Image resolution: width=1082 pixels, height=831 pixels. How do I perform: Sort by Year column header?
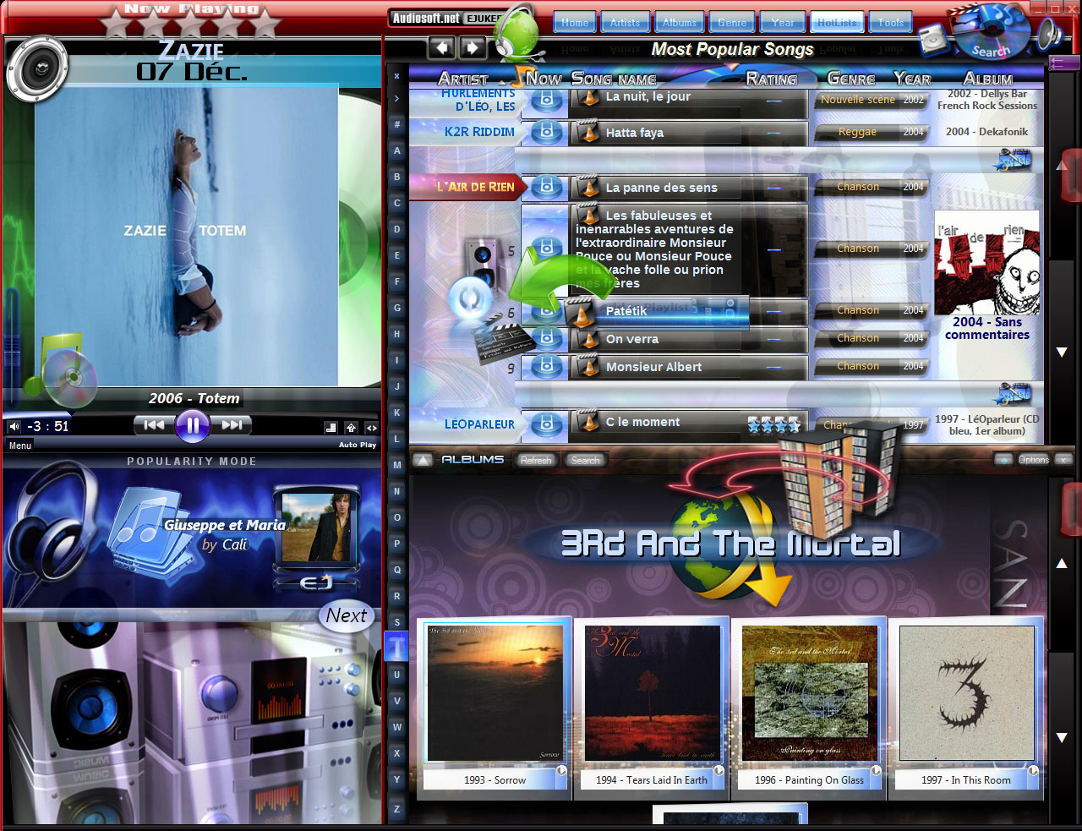pos(912,79)
